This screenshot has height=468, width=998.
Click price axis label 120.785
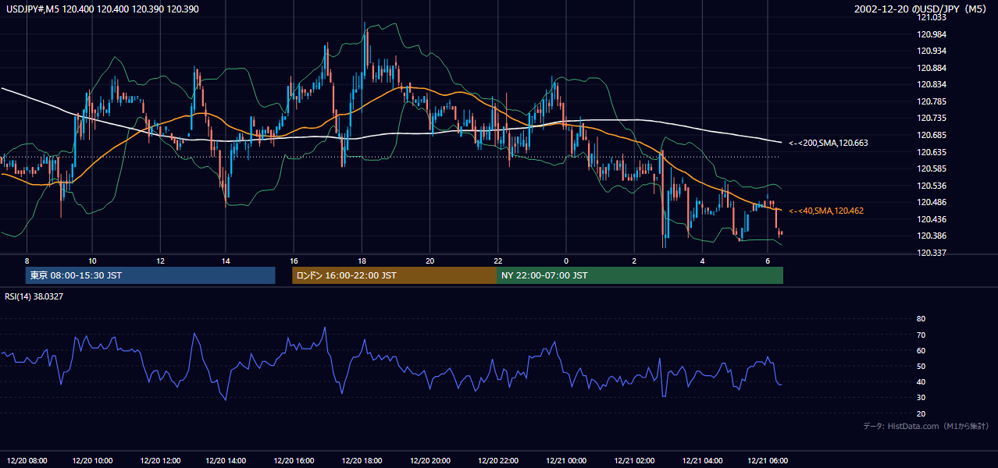tap(932, 101)
